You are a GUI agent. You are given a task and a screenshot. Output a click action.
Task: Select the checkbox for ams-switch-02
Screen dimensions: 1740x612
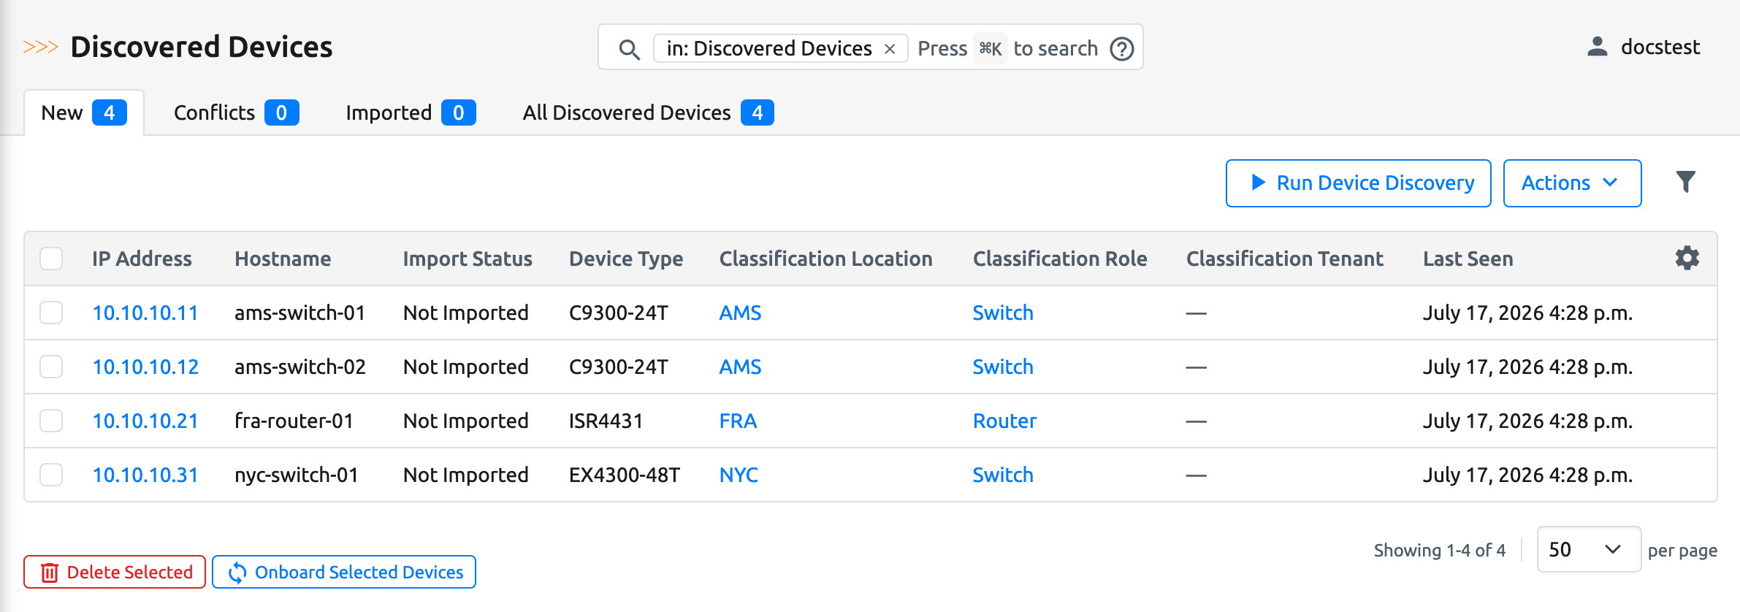pos(51,367)
